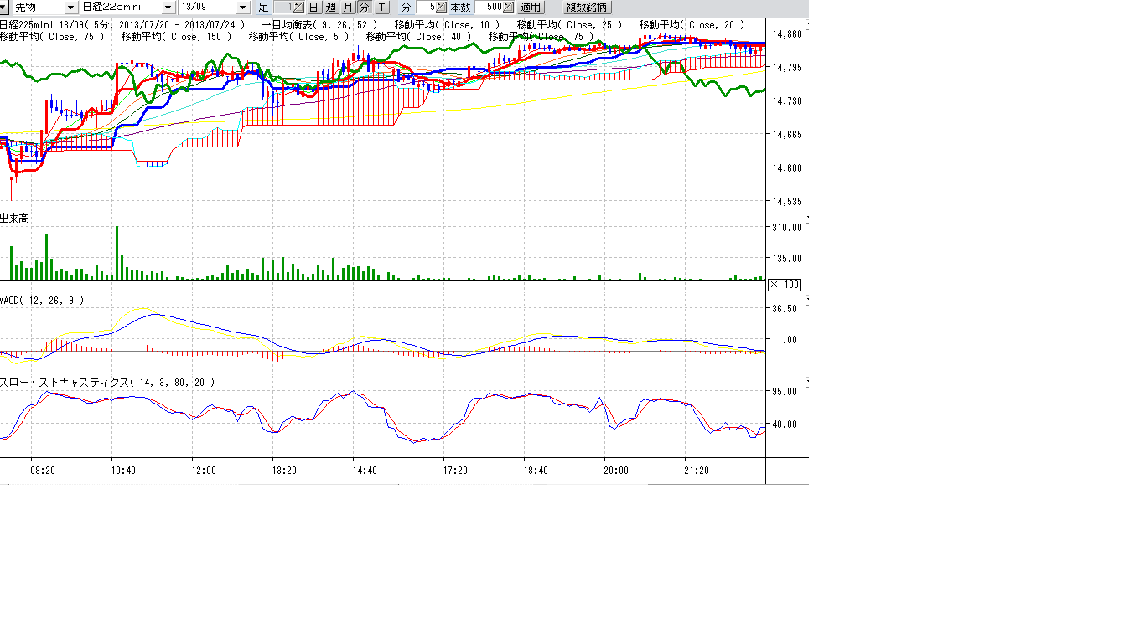
Task: Open the MACD panel corner arrow
Action: click(x=806, y=300)
